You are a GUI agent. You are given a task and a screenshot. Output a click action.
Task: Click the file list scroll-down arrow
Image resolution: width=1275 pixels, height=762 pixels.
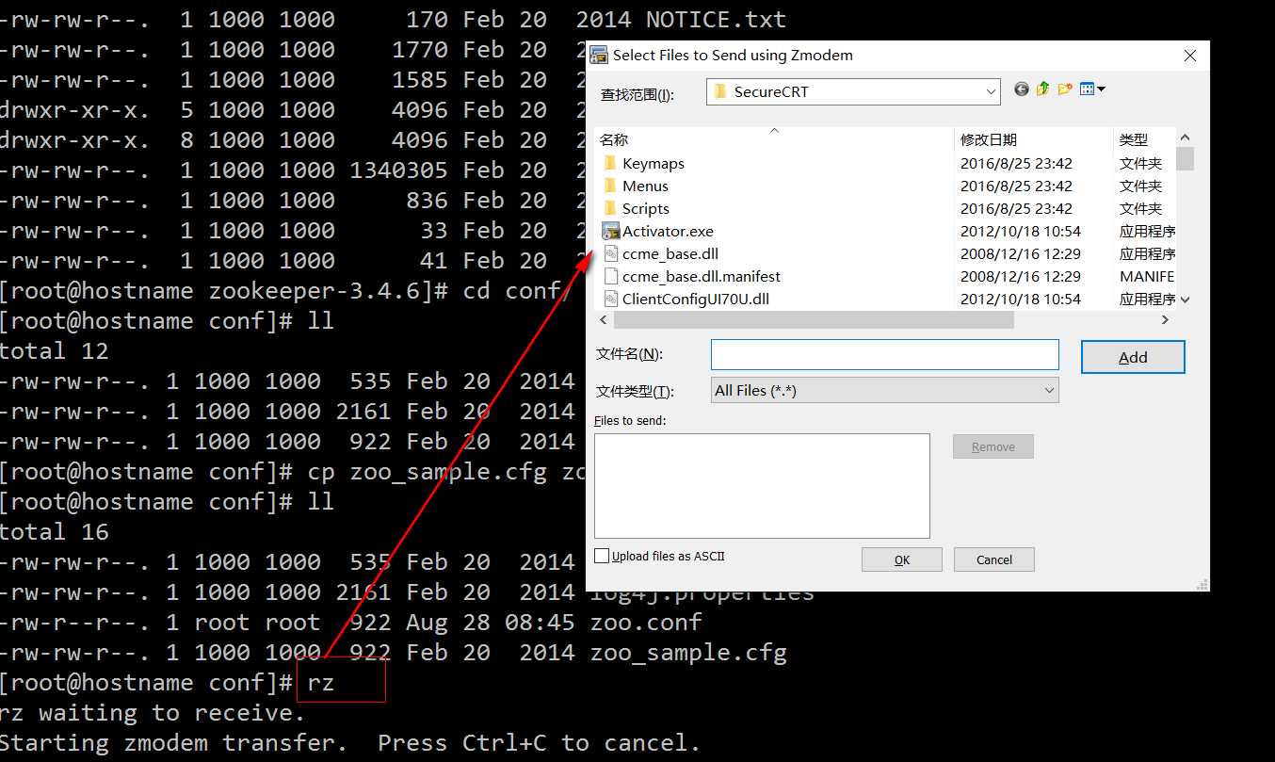click(x=1185, y=300)
